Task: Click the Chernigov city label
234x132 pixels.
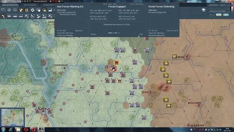Action: pos(61,65)
